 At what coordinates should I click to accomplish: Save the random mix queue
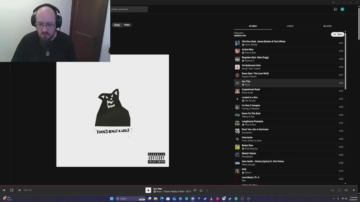pyautogui.click(x=337, y=34)
